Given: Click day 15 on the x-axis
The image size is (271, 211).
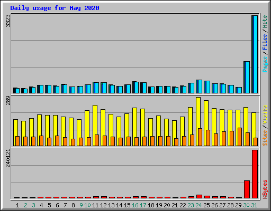Looking at the screenshot, I should click(x=127, y=205).
